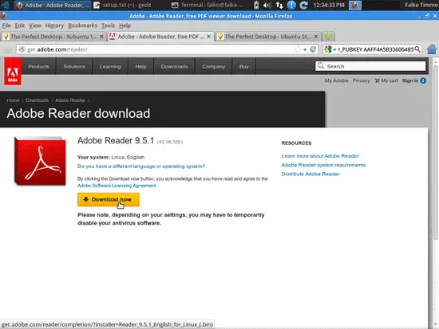Click the Firefox search box text field

[375, 49]
